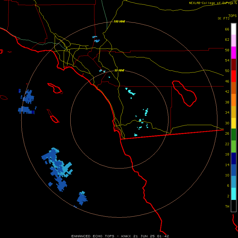Click the light green legend swatch
238x238 pixels.
pos(234,147)
